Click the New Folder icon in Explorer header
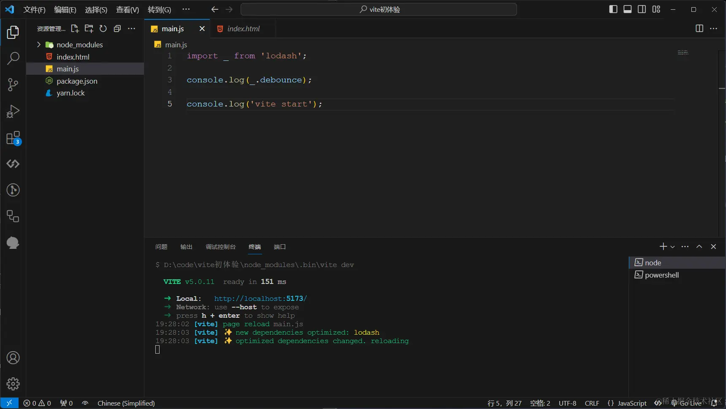Screen dimensions: 726x409 coord(89,29)
